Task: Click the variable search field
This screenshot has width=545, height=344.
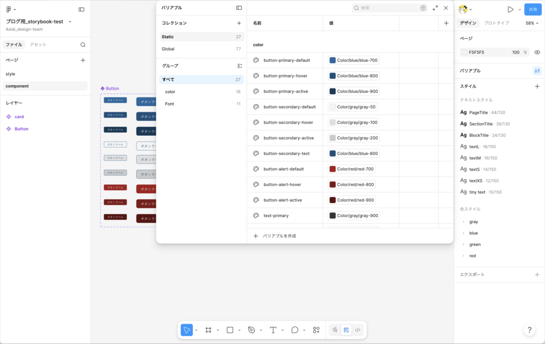Action: tap(386, 8)
